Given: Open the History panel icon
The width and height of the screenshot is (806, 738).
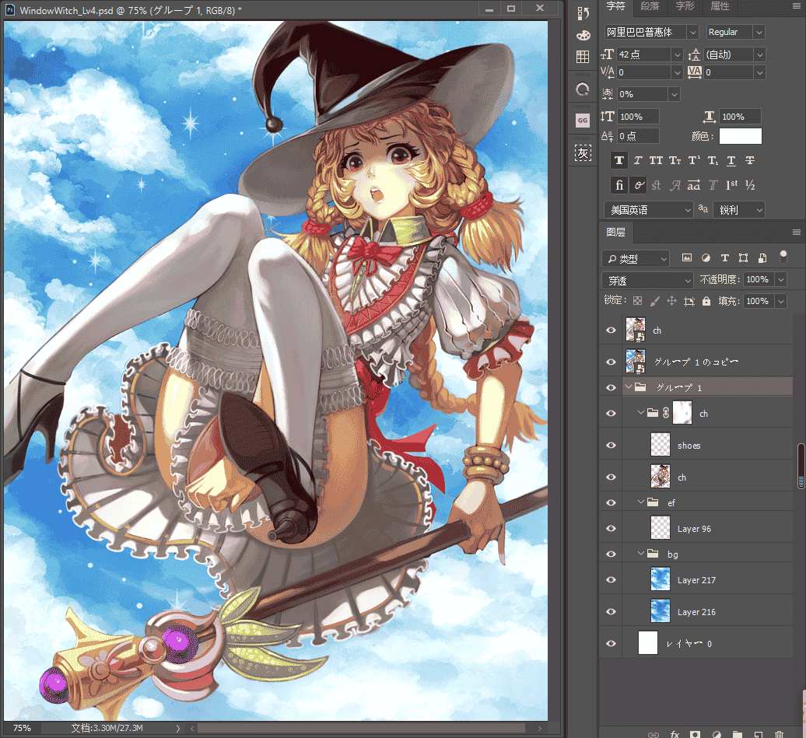Looking at the screenshot, I should coord(583,13).
